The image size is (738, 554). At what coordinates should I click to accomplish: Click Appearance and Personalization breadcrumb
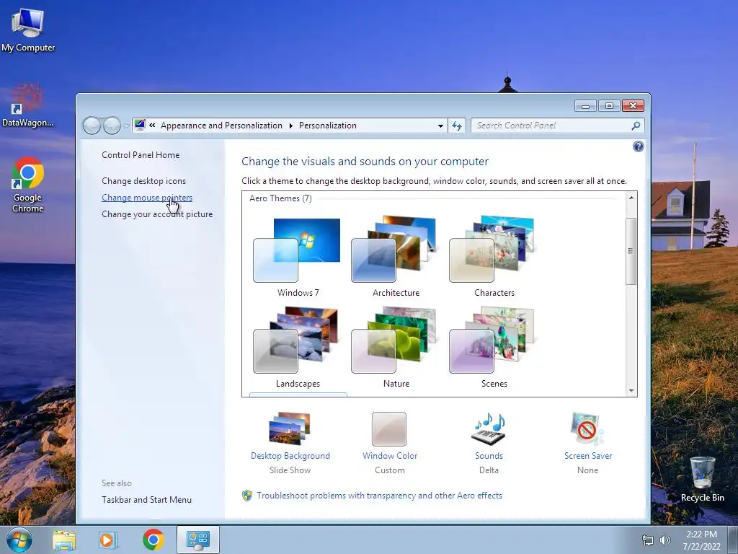(x=221, y=126)
